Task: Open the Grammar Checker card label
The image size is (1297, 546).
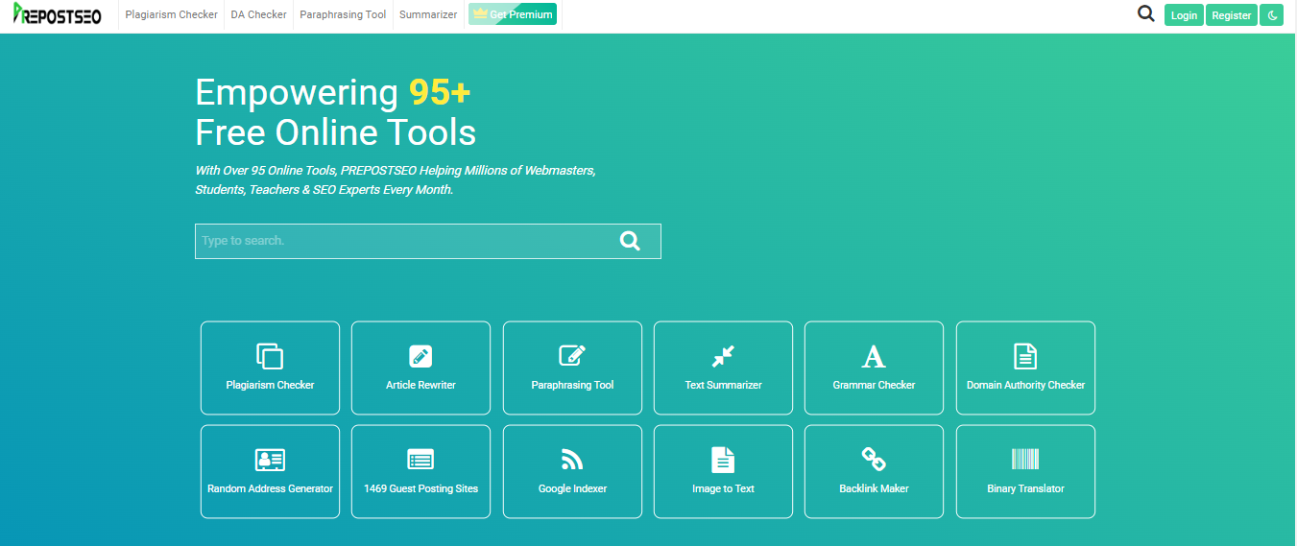Action: 874,385
